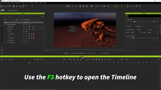The image size is (161, 90).
Task: Click the Angle of View slider handle
Action: (x=135, y=22)
